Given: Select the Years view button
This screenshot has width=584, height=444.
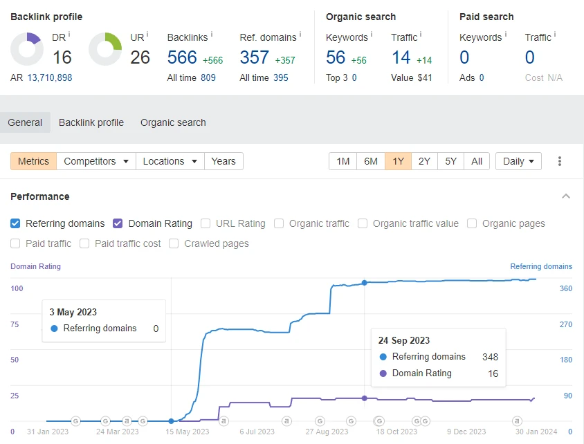Looking at the screenshot, I should pyautogui.click(x=223, y=161).
